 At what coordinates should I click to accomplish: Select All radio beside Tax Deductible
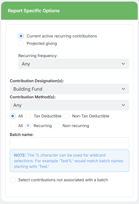tap(12, 116)
